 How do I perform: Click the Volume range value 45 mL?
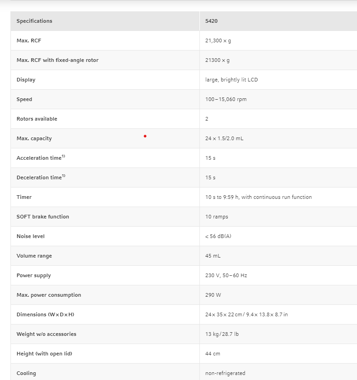[213, 256]
